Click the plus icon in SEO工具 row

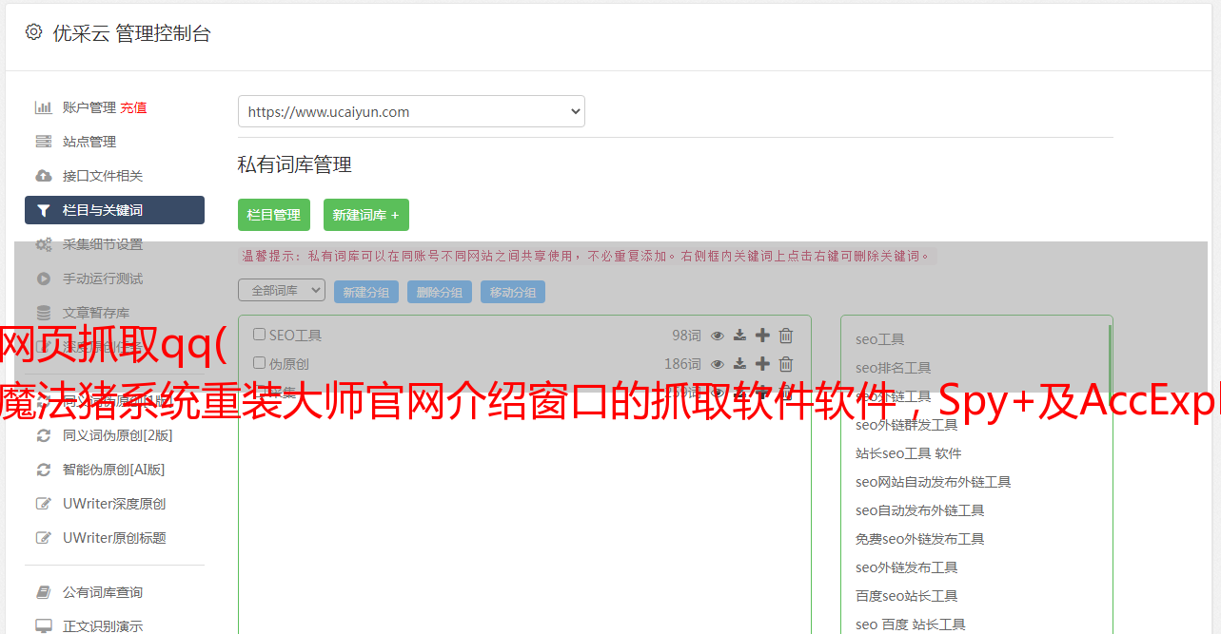pos(762,335)
